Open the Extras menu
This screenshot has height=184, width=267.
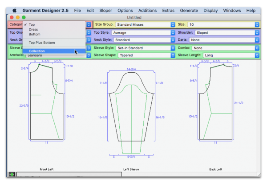168,11
